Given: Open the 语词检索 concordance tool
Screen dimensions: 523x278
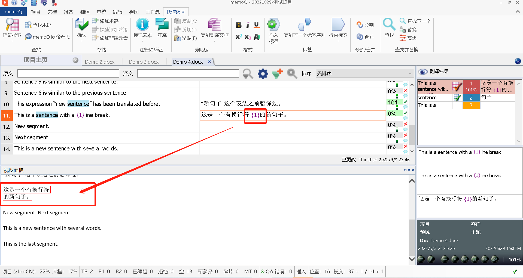Looking at the screenshot, I should (12, 28).
